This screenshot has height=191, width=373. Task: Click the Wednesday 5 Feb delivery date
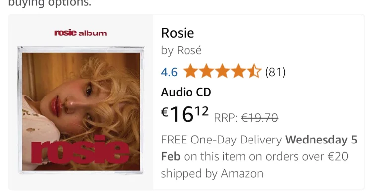pos(259,148)
